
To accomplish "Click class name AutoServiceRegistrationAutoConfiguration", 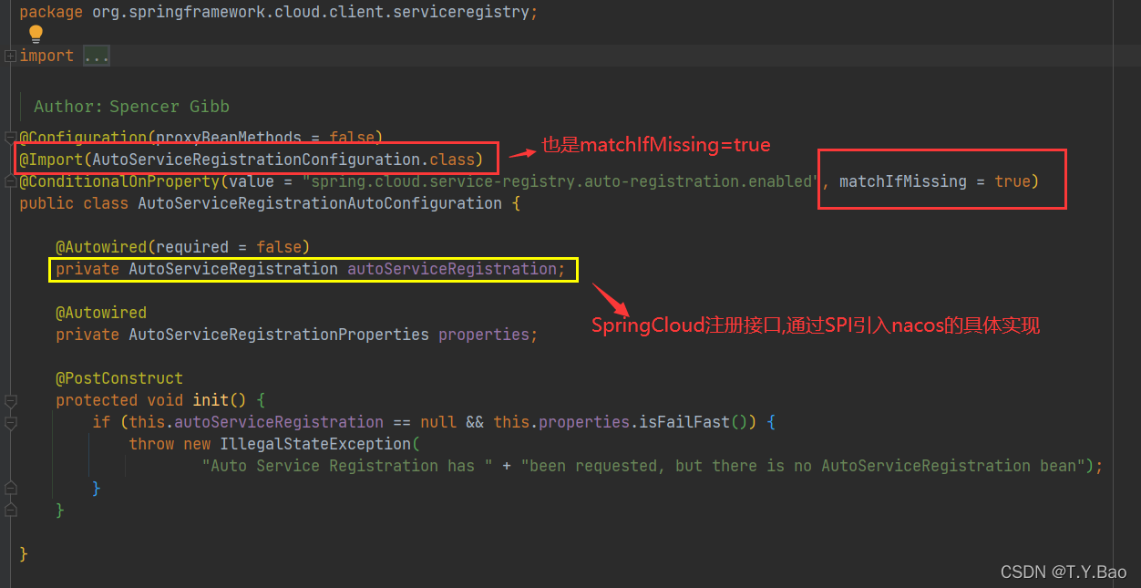I will tap(320, 203).
